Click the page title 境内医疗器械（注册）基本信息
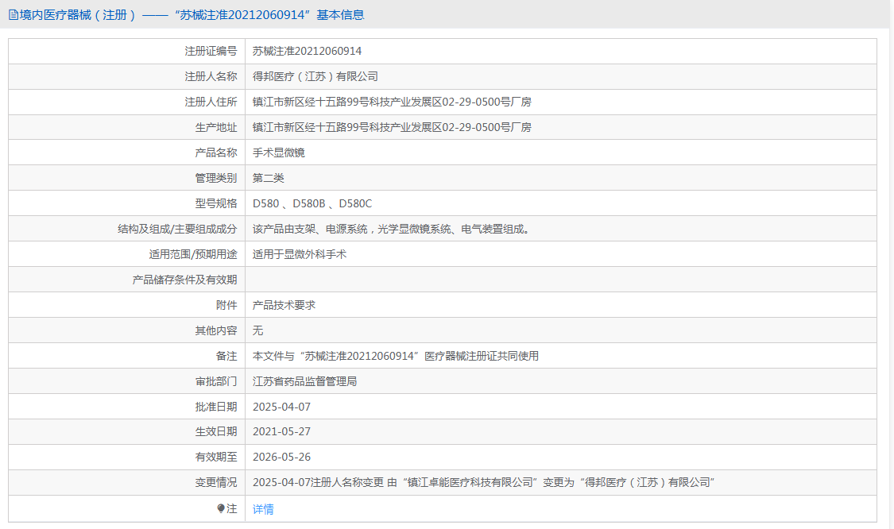The width and height of the screenshot is (894, 529). point(192,15)
